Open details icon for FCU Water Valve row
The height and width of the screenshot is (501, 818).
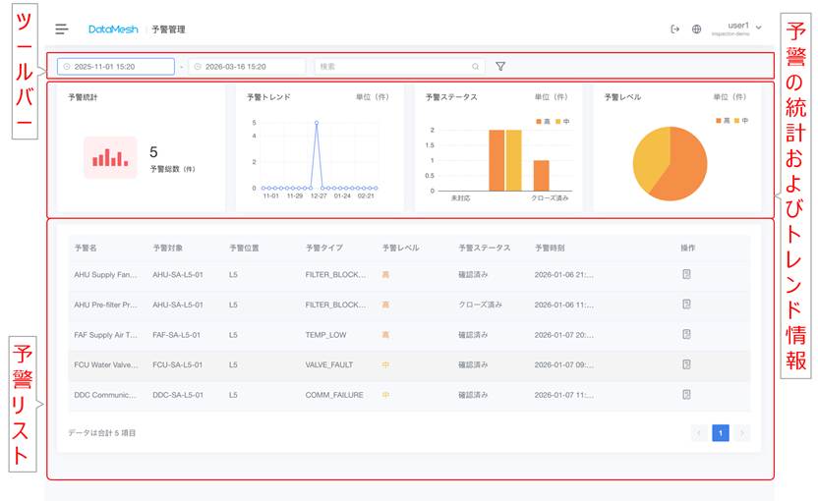click(x=686, y=364)
